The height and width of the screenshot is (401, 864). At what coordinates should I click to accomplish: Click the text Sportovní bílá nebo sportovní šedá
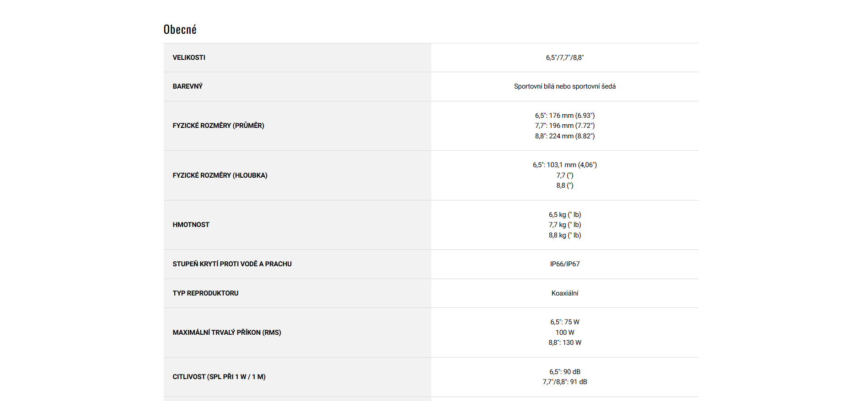coord(564,86)
